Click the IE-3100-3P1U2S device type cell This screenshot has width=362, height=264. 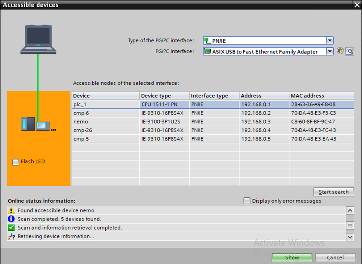point(164,122)
